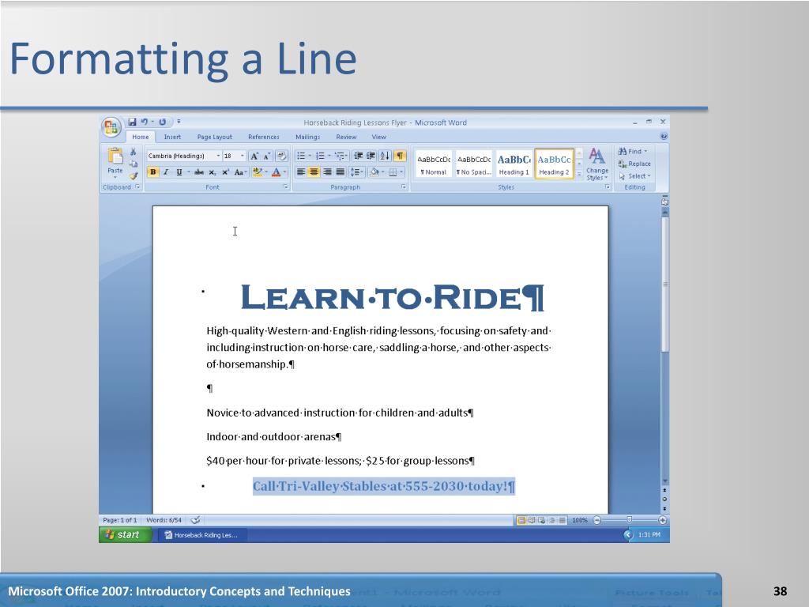
Task: Open the Windows start menu
Action: click(124, 535)
